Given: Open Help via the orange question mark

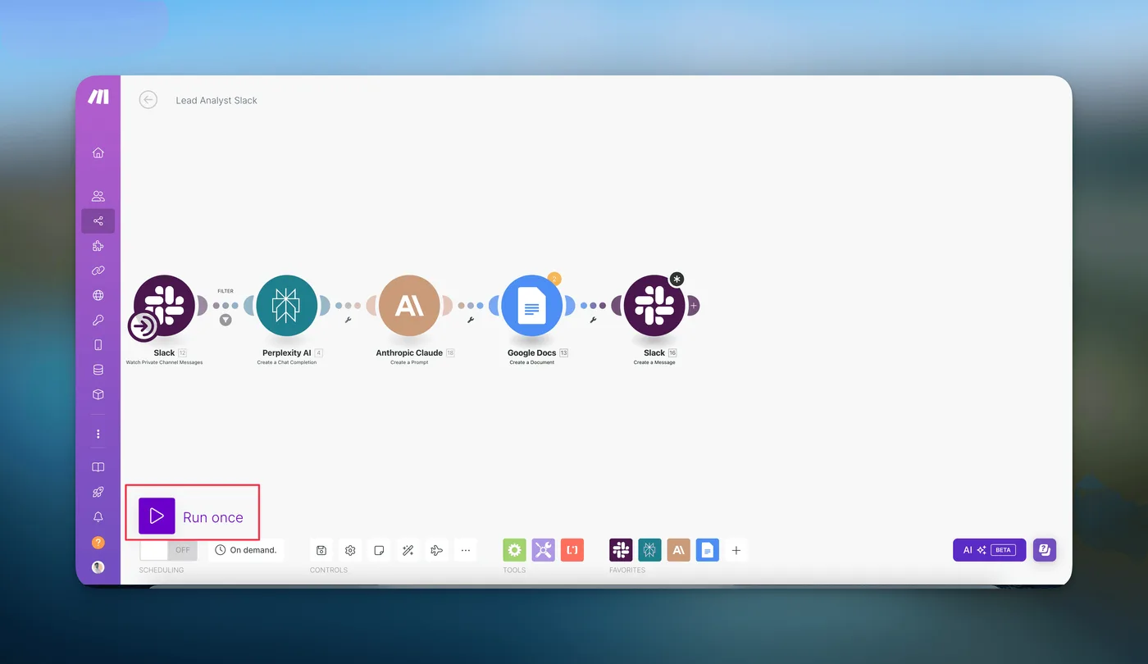Looking at the screenshot, I should click(x=98, y=543).
